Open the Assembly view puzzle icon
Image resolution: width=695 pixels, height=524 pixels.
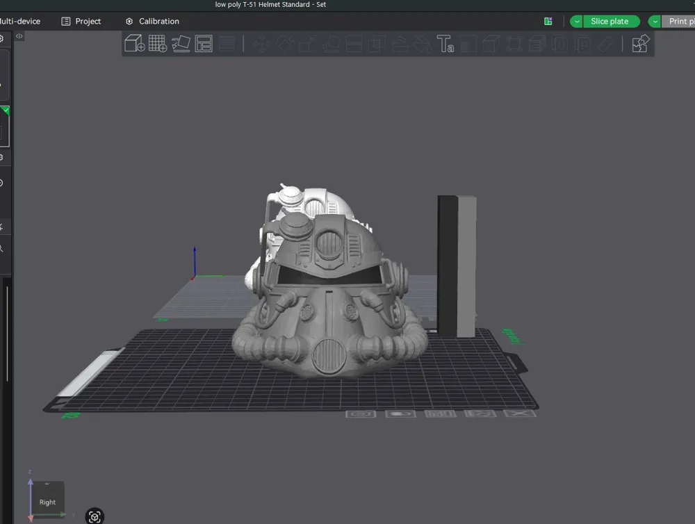[641, 44]
